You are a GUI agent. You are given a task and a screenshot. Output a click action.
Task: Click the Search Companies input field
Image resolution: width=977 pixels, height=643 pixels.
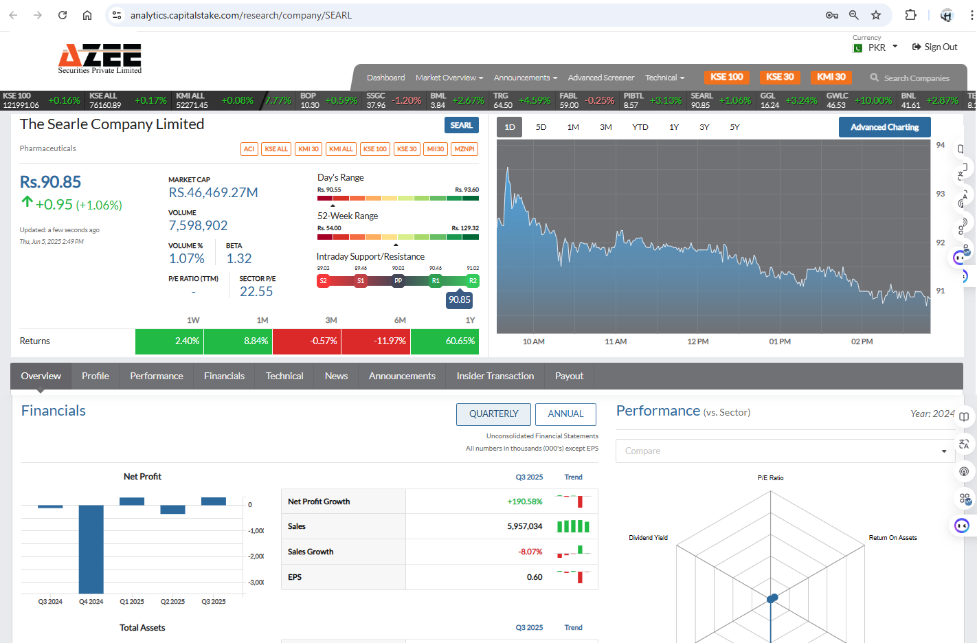click(917, 78)
